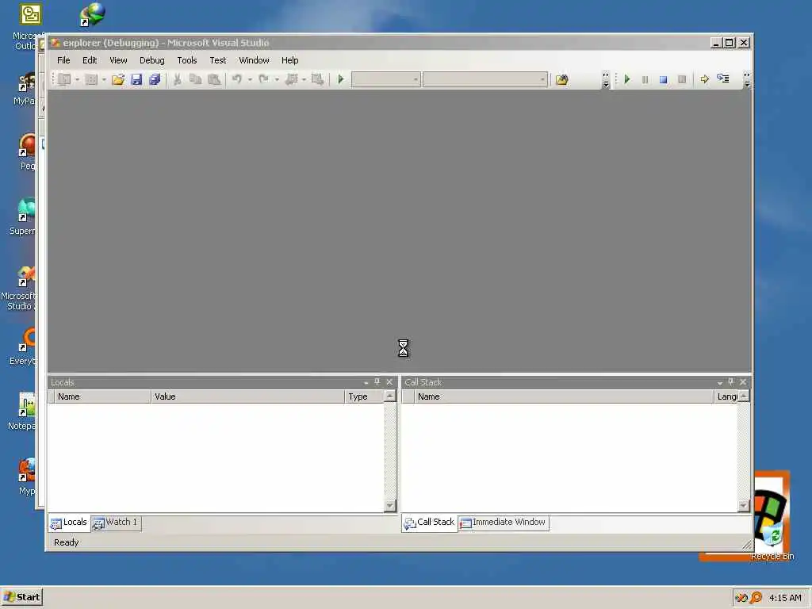Open the Help menu

pyautogui.click(x=289, y=60)
